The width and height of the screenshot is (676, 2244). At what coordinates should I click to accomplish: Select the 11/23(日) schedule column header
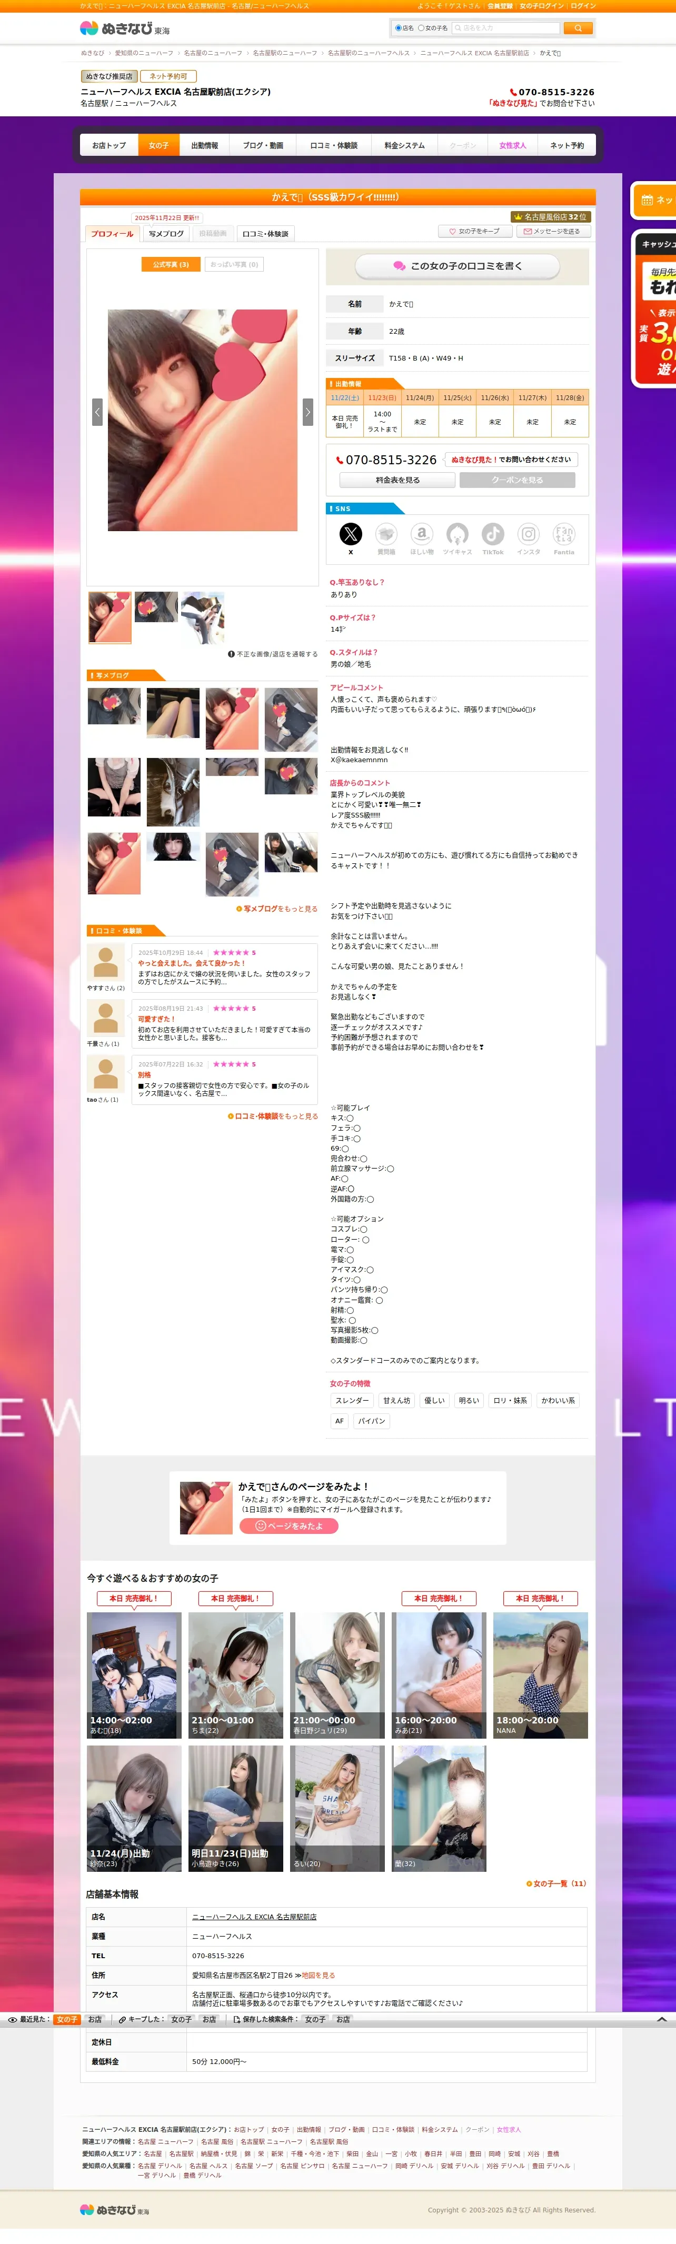(382, 397)
